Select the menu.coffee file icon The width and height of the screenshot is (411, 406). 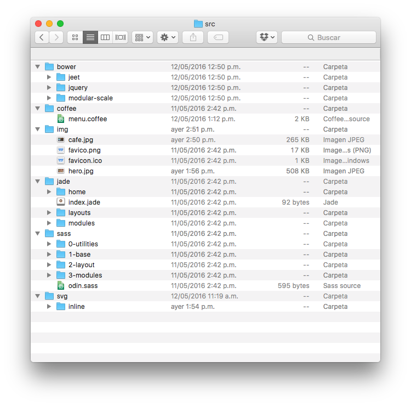click(x=61, y=119)
